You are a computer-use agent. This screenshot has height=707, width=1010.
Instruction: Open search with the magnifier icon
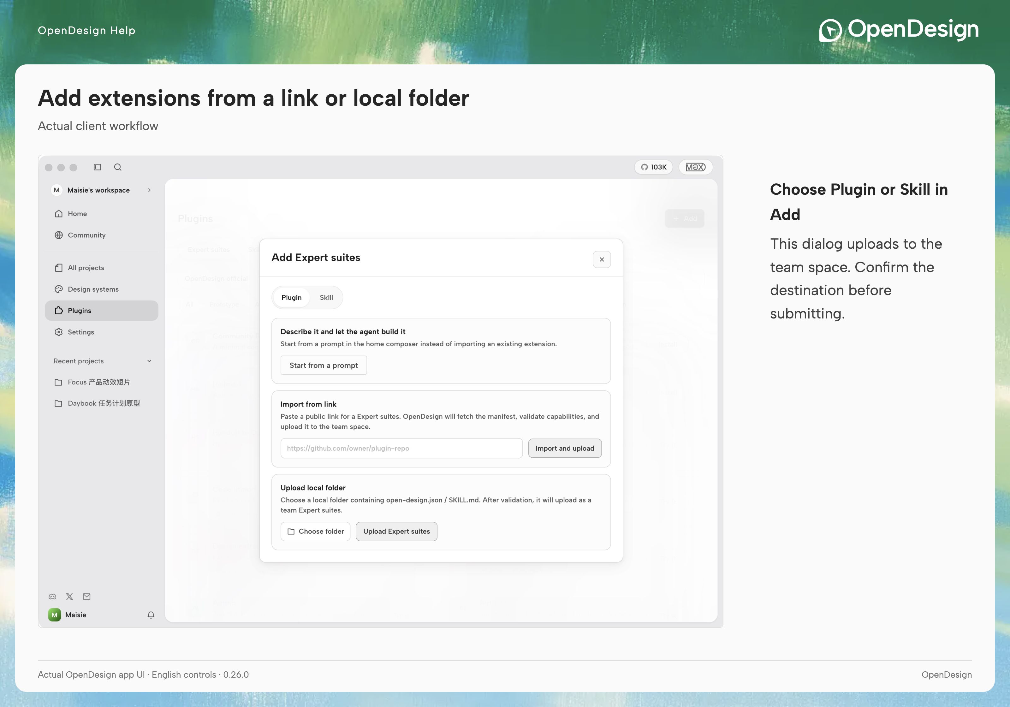[117, 167]
